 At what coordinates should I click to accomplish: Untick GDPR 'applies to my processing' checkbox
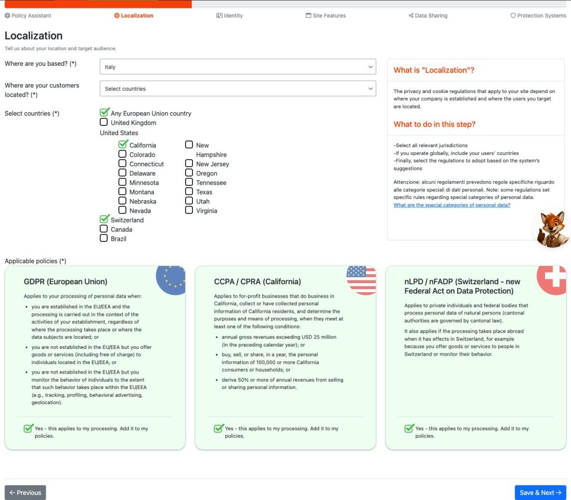point(28,429)
